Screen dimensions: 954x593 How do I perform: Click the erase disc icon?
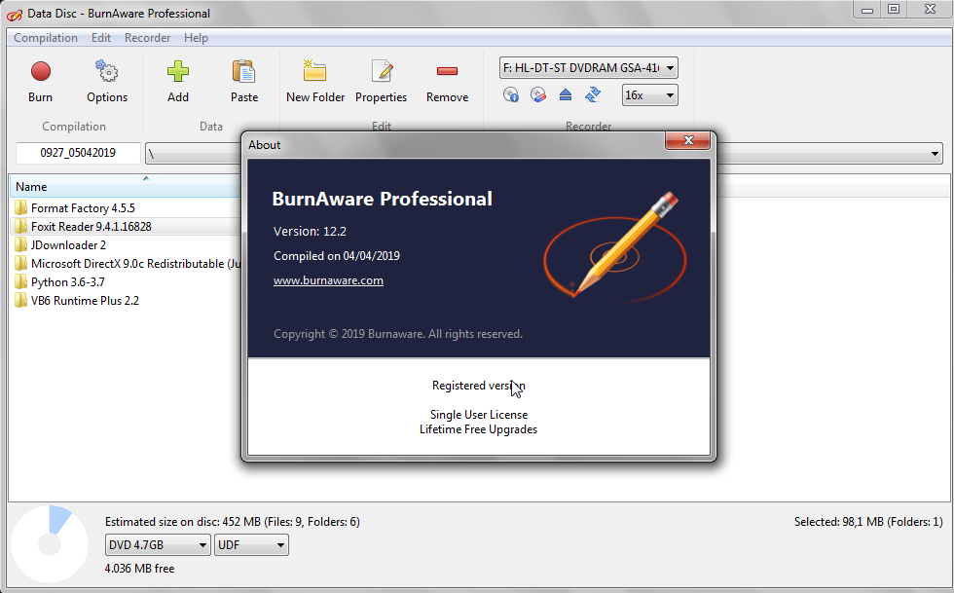click(x=537, y=95)
